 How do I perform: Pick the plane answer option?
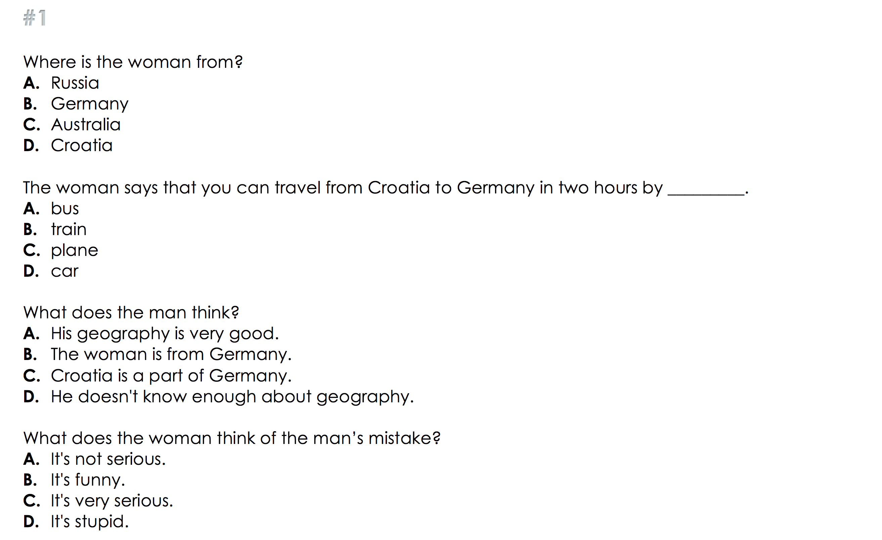(75, 251)
